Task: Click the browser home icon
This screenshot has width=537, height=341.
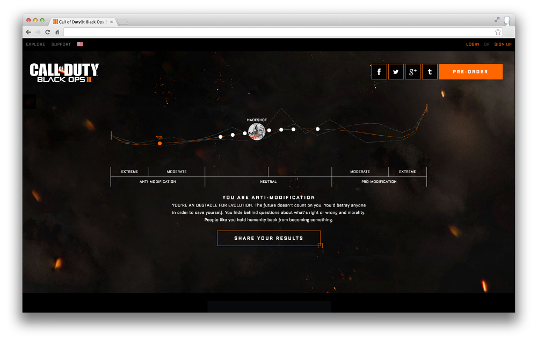Action: click(57, 32)
